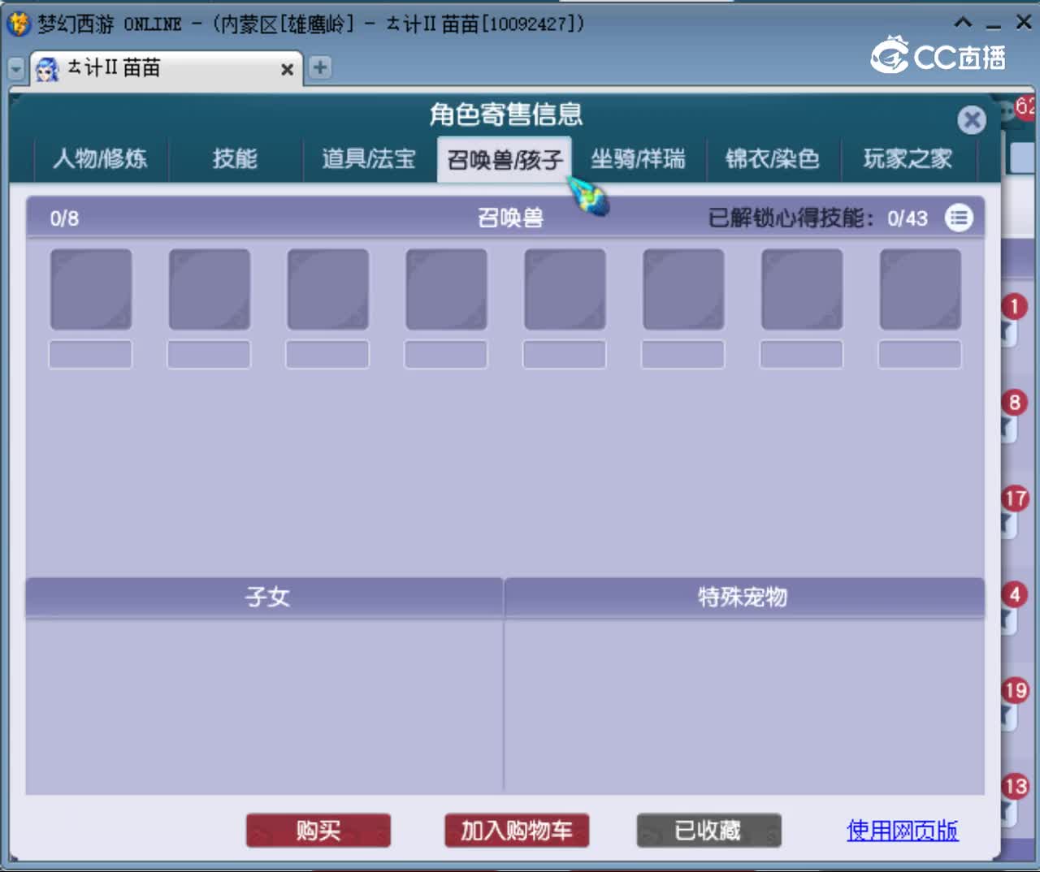Click the first empty summon pet slot
Viewport: 1040px width, 872px height.
[x=90, y=288]
